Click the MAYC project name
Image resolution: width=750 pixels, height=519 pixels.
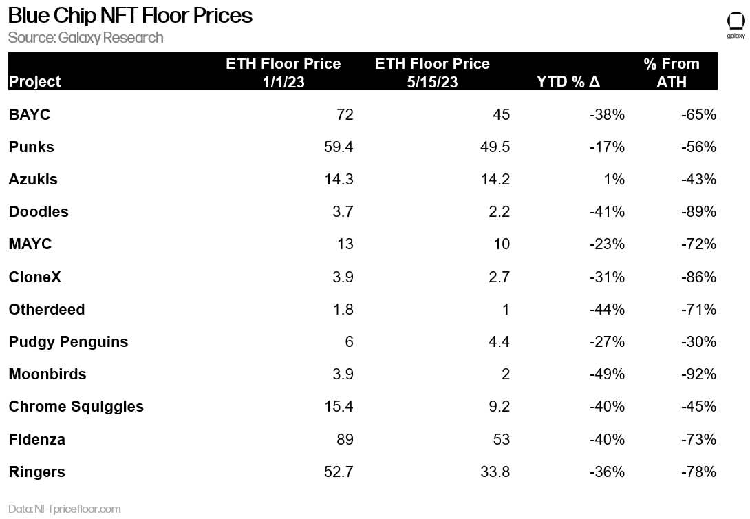coord(30,244)
